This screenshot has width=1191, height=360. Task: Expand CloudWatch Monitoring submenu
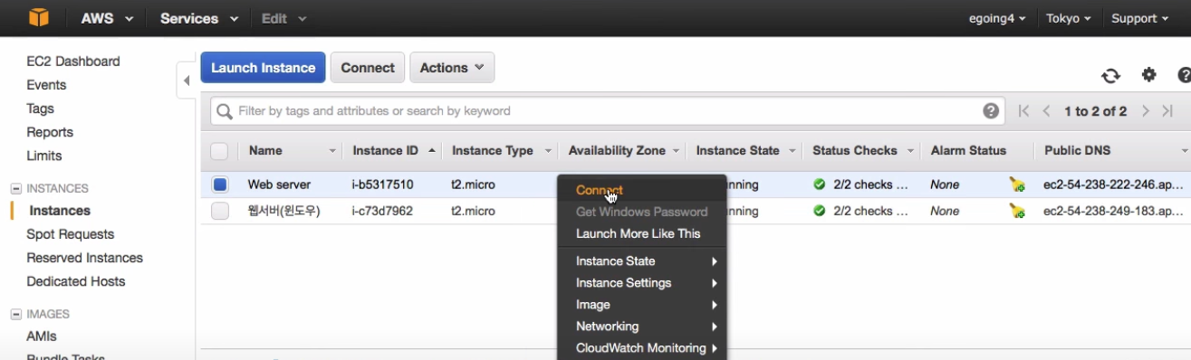click(x=641, y=348)
